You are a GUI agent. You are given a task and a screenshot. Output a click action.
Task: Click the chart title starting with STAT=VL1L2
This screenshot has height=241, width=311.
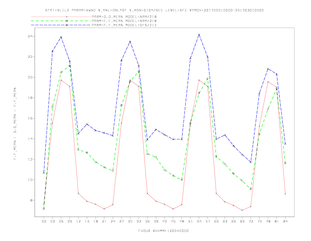(154, 10)
